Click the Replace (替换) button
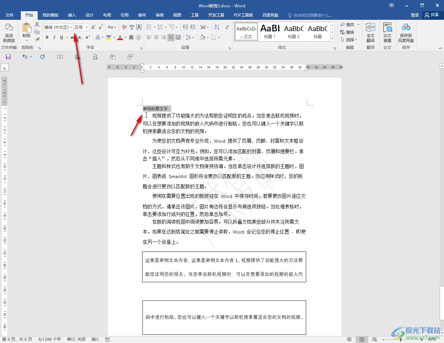This screenshot has height=343, width=444. [x=347, y=32]
